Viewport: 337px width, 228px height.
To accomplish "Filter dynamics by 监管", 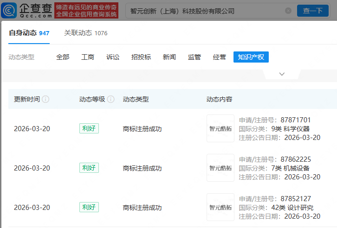I will coord(194,57).
